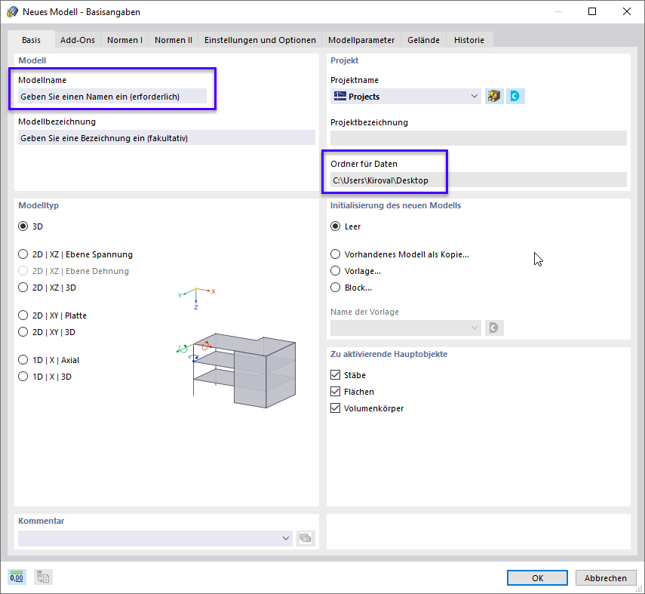Confirm the dialog with OK
The image size is (645, 594).
point(537,577)
